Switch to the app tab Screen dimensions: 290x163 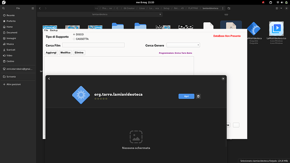tap(226, 14)
